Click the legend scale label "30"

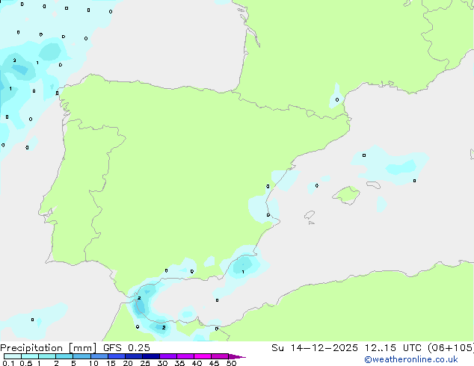(162, 363)
